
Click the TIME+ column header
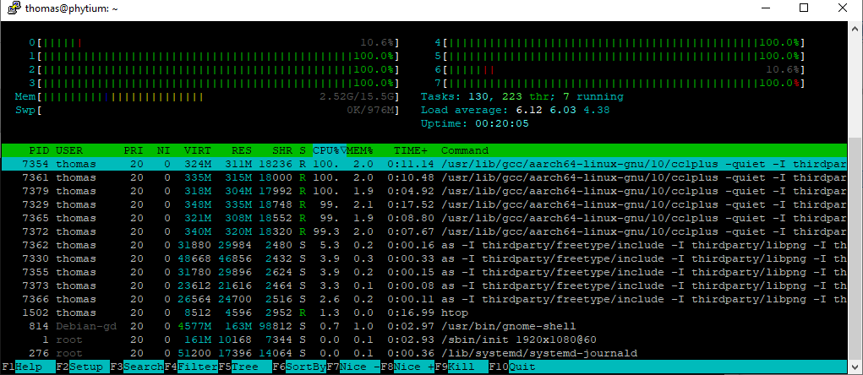(409, 149)
